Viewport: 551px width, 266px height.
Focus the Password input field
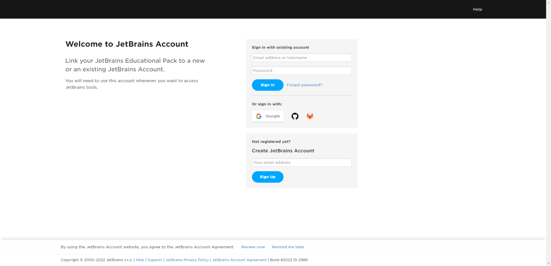302,70
